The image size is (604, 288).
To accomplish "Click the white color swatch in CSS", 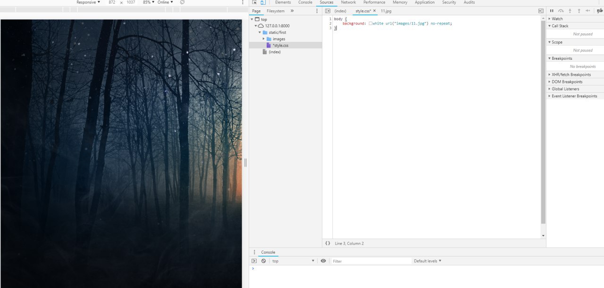I will [370, 23].
